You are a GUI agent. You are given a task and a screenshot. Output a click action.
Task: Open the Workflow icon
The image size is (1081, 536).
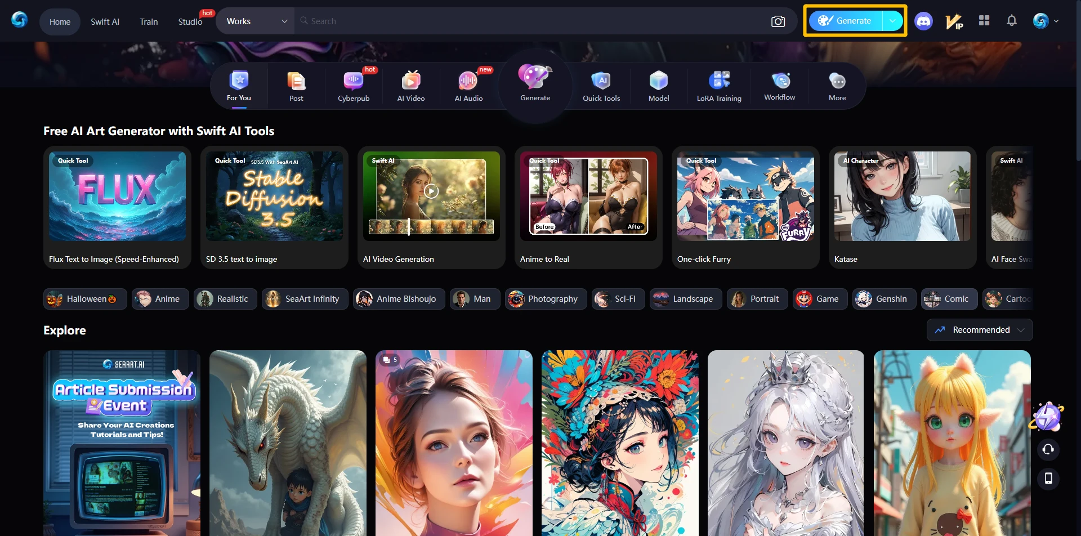[780, 81]
